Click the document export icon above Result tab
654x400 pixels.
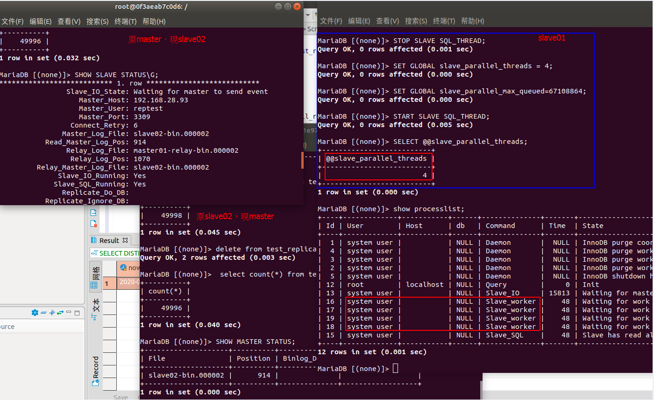(93, 212)
